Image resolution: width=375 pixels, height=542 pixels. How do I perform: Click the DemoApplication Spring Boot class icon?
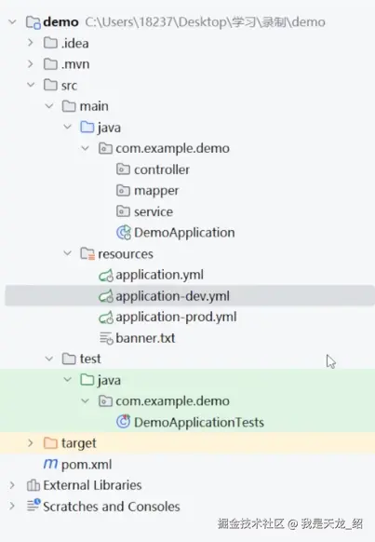[x=124, y=233]
